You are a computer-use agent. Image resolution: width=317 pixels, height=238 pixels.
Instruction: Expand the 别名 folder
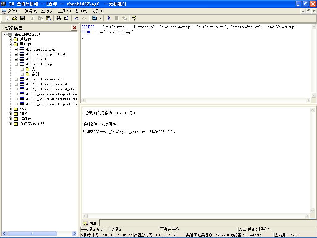click(x=10, y=114)
